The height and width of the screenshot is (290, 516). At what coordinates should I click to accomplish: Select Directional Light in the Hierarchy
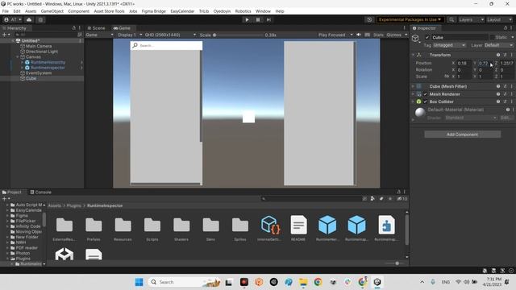tap(42, 52)
